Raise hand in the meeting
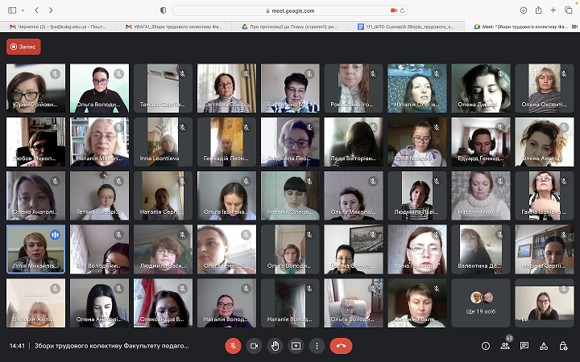580x362 pixels. (x=275, y=345)
